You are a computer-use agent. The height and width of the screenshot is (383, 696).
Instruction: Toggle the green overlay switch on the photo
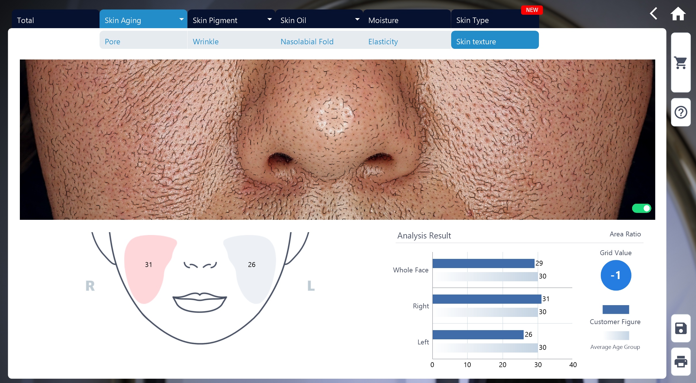click(x=641, y=208)
